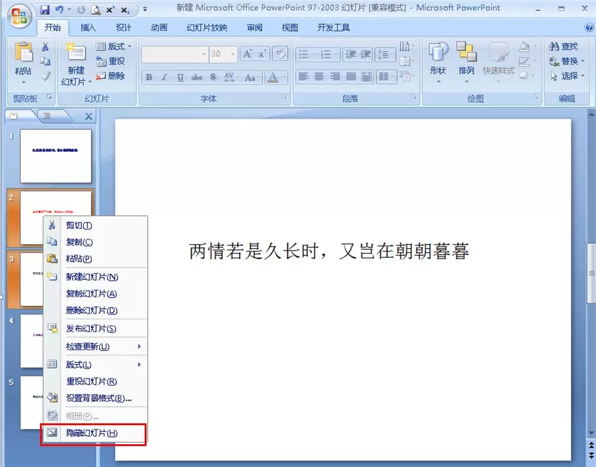Open the font size 30 dropdown
596x467 pixels.
(x=233, y=54)
